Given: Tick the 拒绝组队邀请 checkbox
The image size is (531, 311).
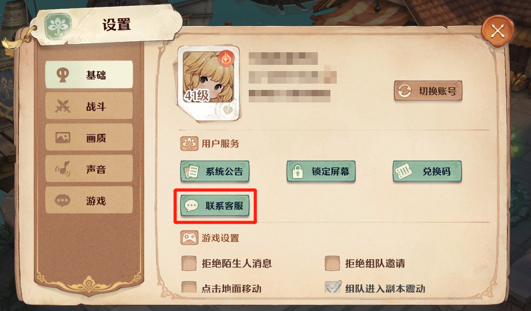Looking at the screenshot, I should pyautogui.click(x=332, y=263).
